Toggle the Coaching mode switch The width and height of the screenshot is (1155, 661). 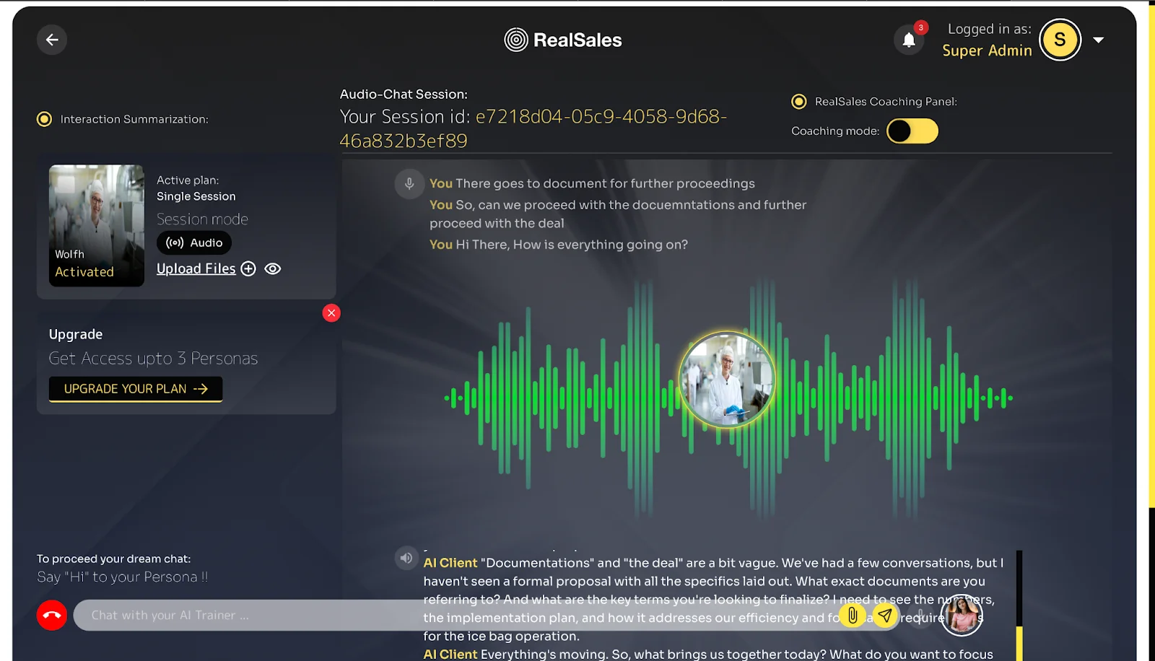pyautogui.click(x=912, y=131)
